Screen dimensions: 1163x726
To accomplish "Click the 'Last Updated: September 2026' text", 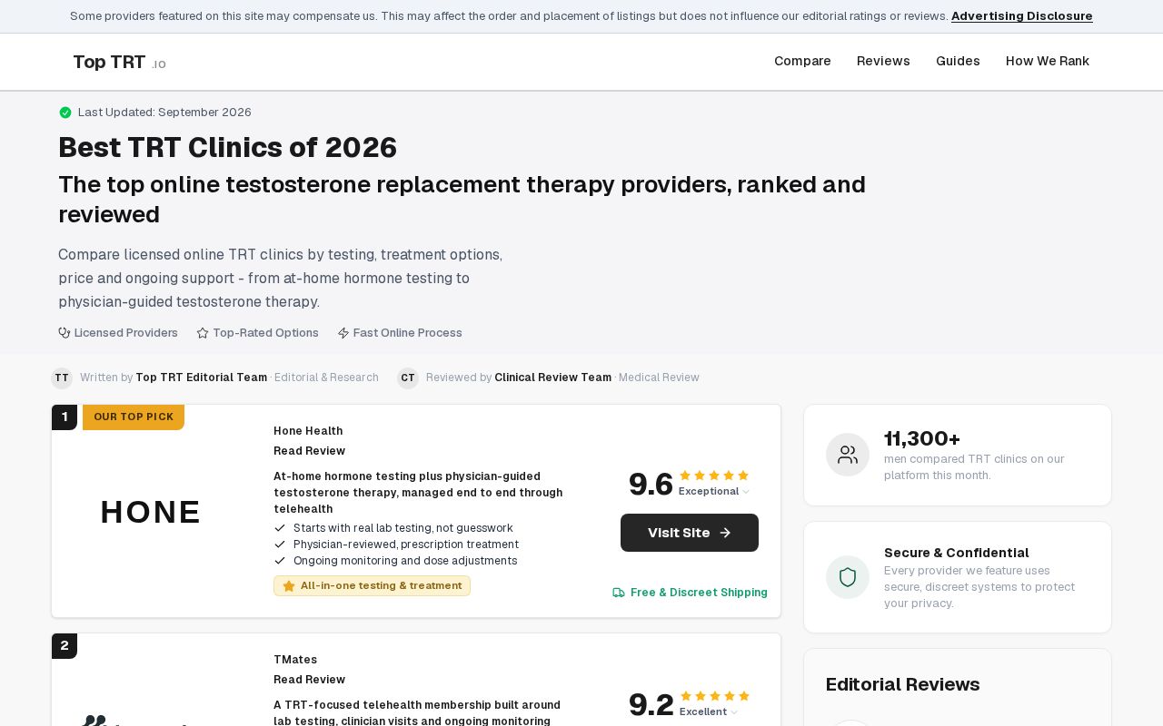I will (164, 113).
